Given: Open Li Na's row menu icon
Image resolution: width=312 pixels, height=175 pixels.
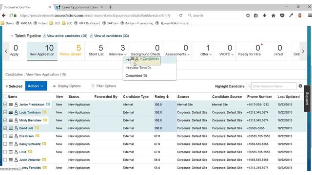Looking at the screenshot, I should tap(11, 152).
